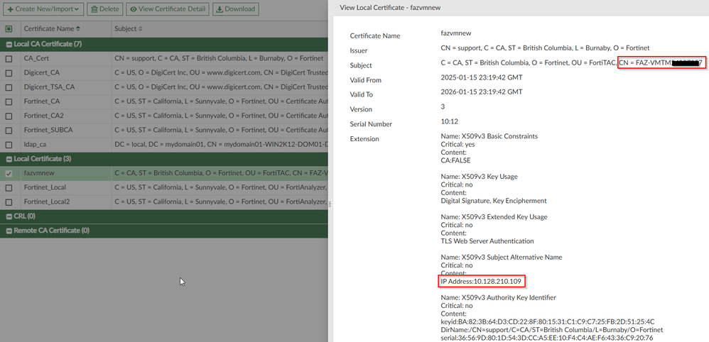Viewport: 709px width, 342px height.
Task: Check the Fortinet_Local row checkbox
Action: 9,188
